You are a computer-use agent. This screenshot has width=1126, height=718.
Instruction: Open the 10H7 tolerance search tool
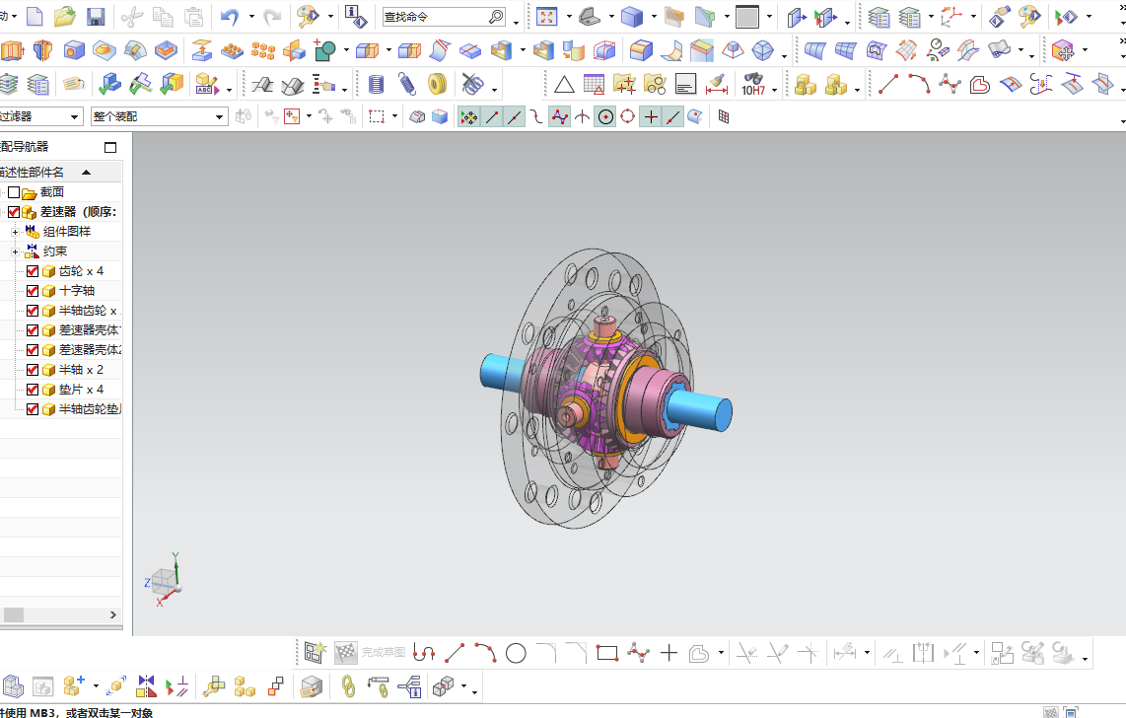753,85
